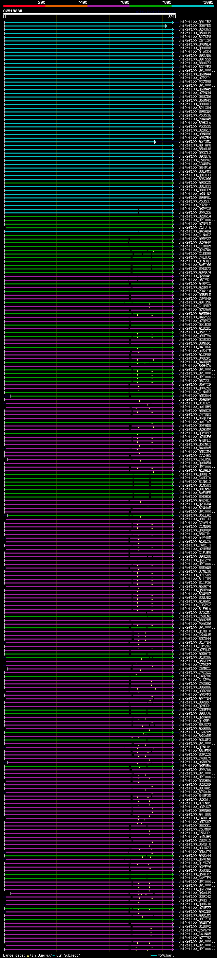
Task: Open the UniRef100_A0D544 entry
Action: pyautogui.click(x=195, y=855)
